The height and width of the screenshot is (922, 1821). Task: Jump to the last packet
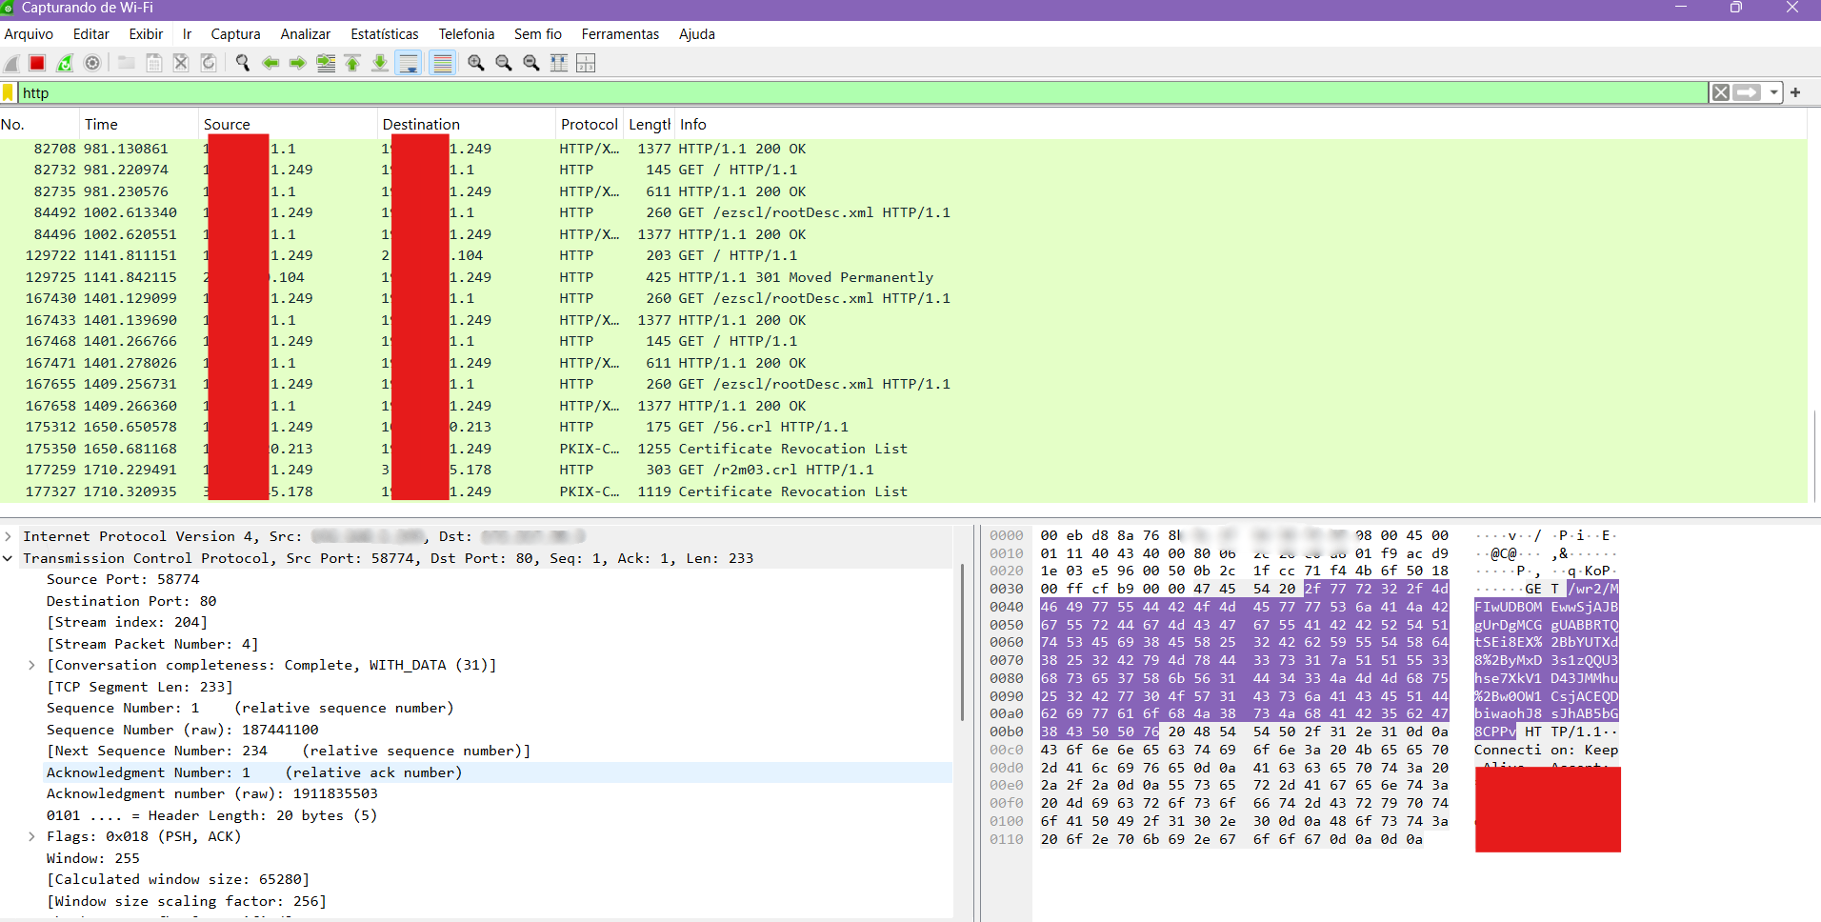(380, 63)
